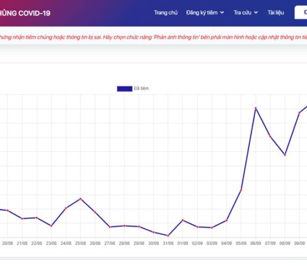Select the 28/08 data point

(x=124, y=226)
